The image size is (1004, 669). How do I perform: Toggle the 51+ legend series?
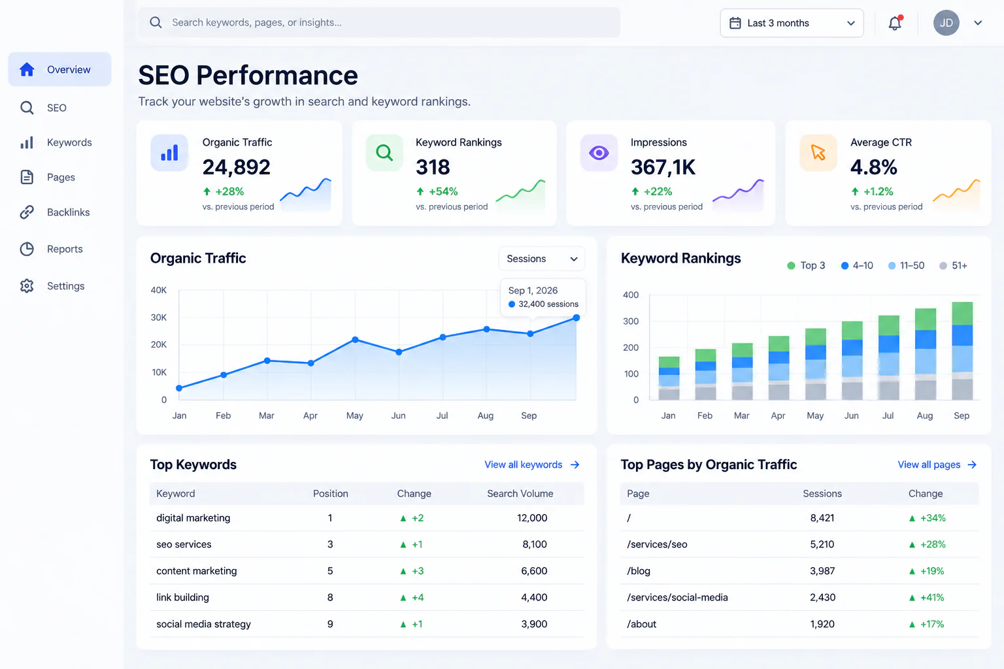pos(953,265)
